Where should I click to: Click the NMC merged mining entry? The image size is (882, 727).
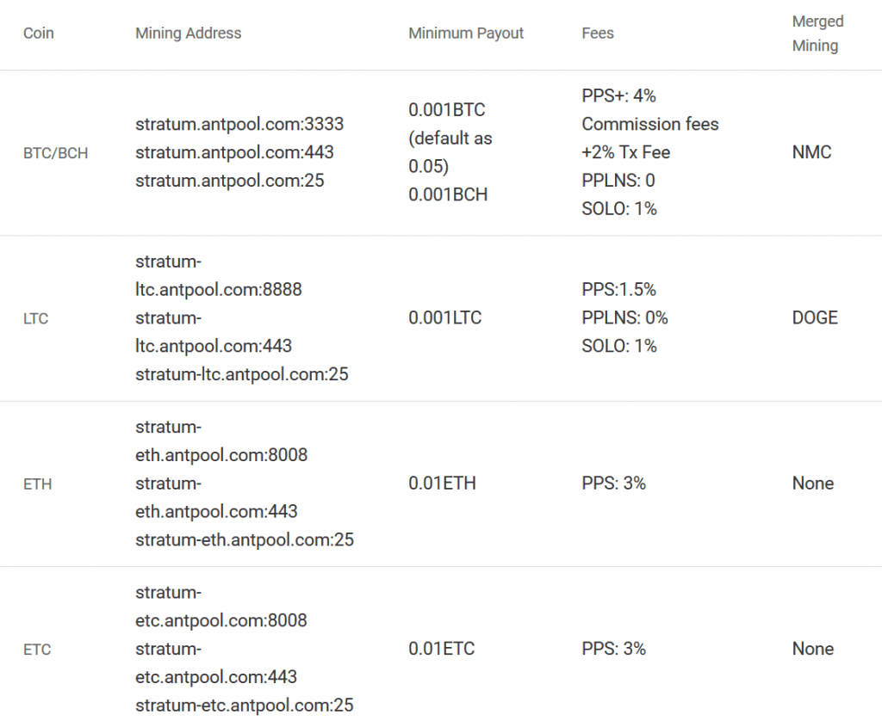pyautogui.click(x=811, y=152)
